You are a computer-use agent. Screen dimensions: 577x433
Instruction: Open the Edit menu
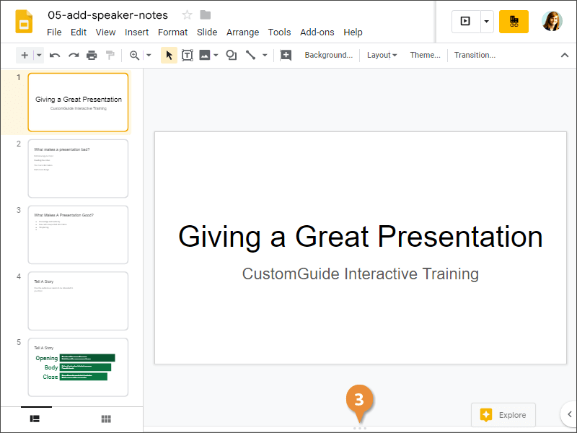[79, 32]
